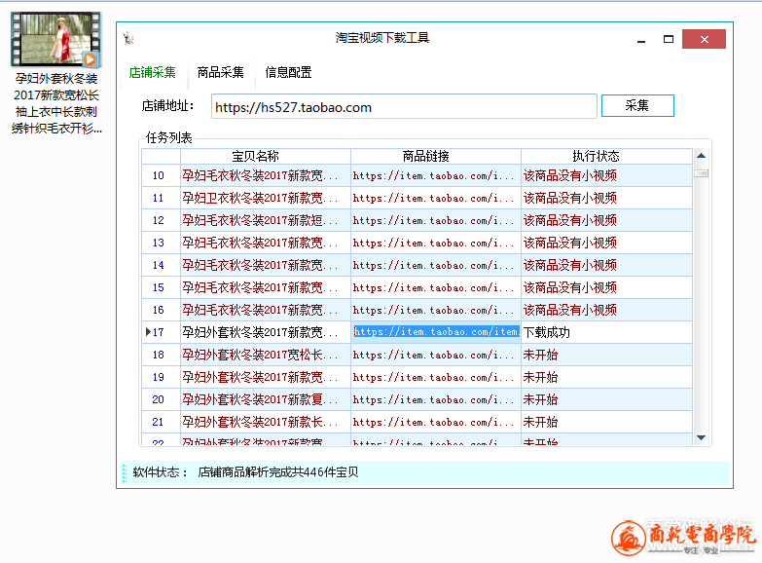Viewport: 762px width, 563px height.
Task: Click 该商品没有小视频 status in row 11
Action: coord(607,198)
